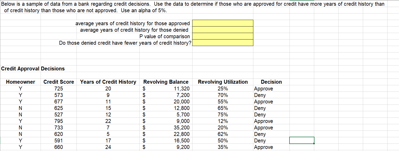Select utilization cell 62%

tap(223, 134)
